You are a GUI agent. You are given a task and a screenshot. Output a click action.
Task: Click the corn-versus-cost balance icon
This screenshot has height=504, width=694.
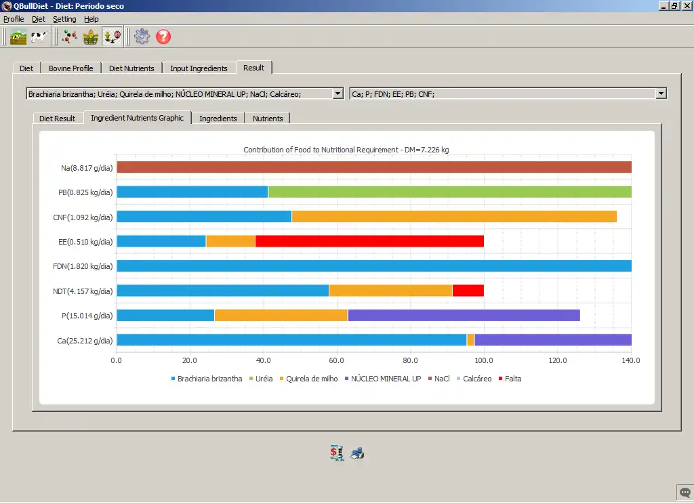point(112,37)
